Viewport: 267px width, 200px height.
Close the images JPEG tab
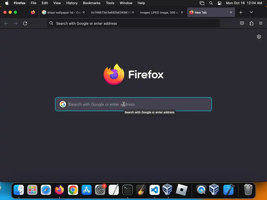182,12
